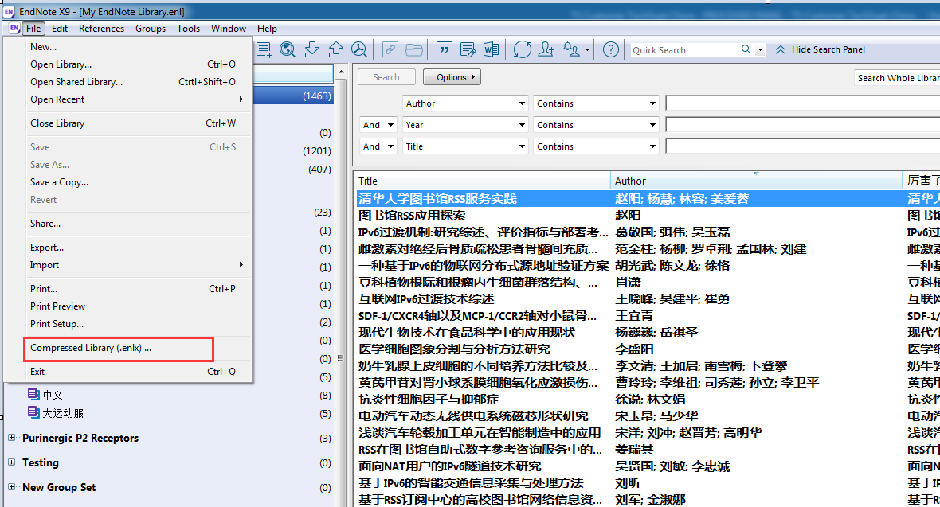The image size is (940, 507).
Task: Click the Export upload-arrow toolbar icon
Action: 335,49
